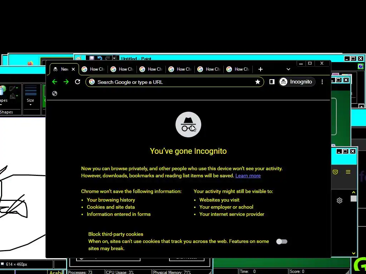Viewport: 366px width, 274px height.
Task: Open Chrome's side panel icon
Action: tap(272, 82)
